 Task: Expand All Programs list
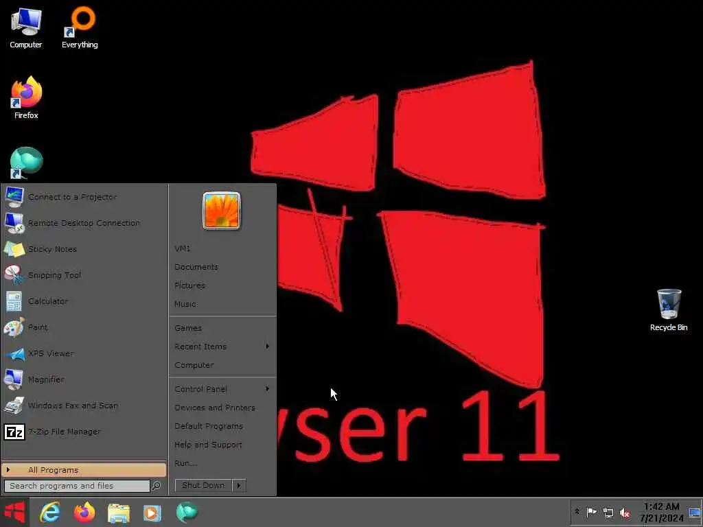[x=84, y=469]
